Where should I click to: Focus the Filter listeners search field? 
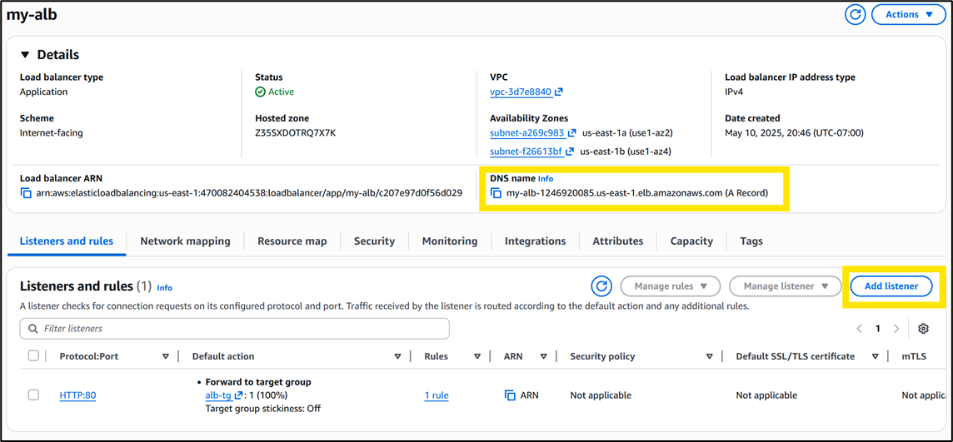pyautogui.click(x=235, y=329)
